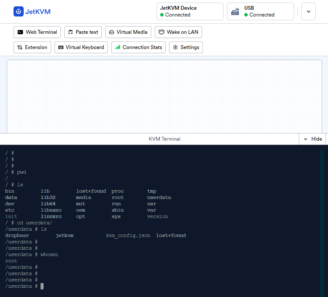
Task: Click 'cd userdata/' command line
Action: pyautogui.click(x=35, y=223)
